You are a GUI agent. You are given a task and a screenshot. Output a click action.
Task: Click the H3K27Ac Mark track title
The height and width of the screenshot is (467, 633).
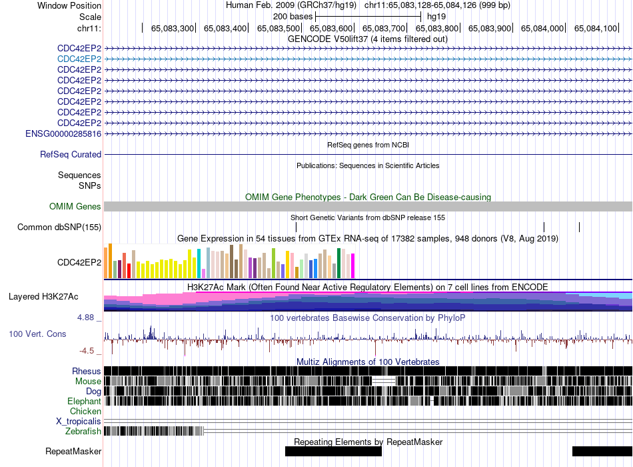368,288
